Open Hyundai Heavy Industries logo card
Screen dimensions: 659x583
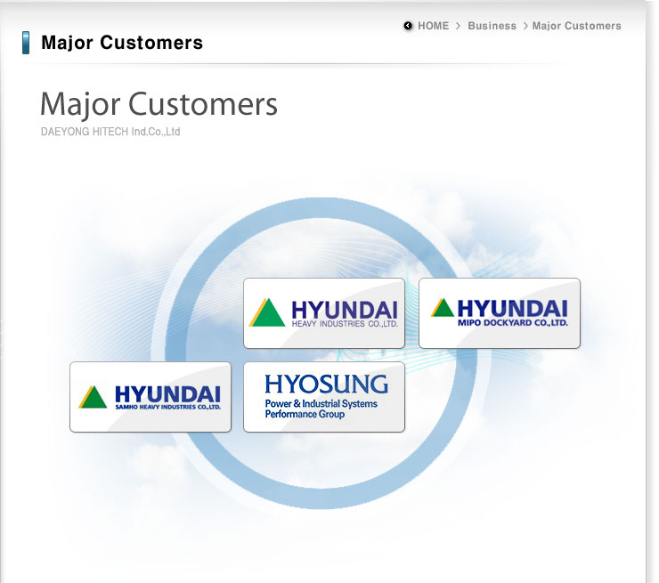324,313
